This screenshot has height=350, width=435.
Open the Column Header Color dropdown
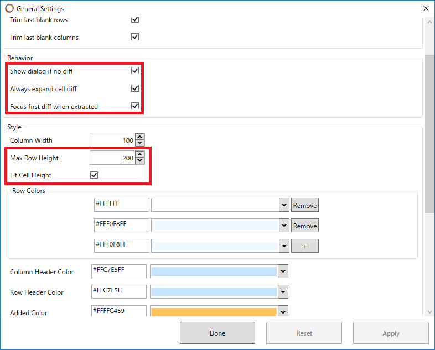pyautogui.click(x=283, y=271)
